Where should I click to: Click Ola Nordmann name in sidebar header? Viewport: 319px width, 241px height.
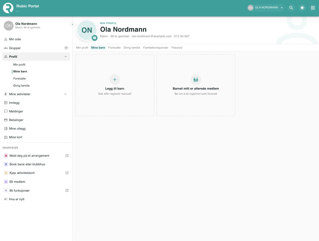coord(26,24)
